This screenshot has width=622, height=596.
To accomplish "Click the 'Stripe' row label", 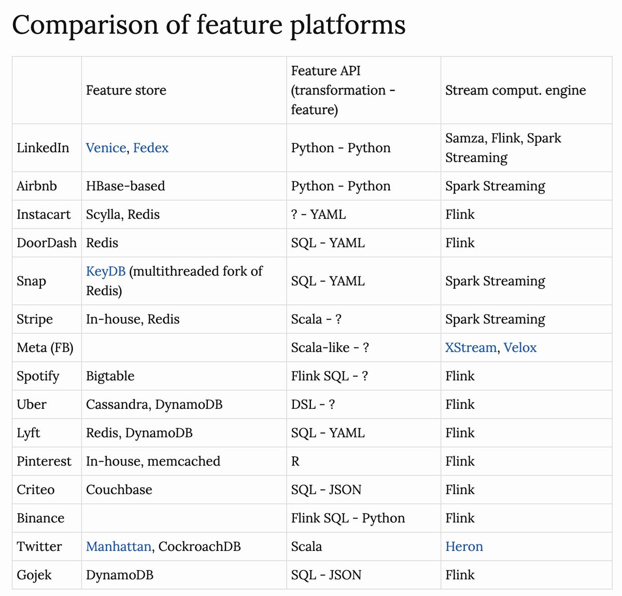I will tap(35, 319).
